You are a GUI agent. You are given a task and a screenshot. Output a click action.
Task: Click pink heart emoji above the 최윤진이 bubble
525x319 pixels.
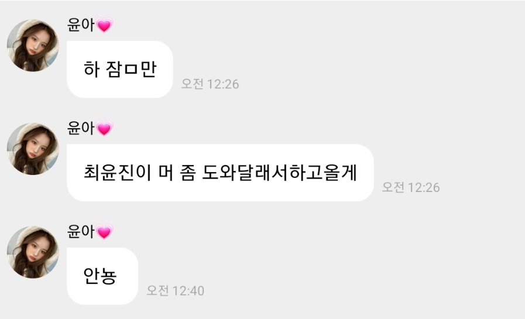pyautogui.click(x=104, y=129)
